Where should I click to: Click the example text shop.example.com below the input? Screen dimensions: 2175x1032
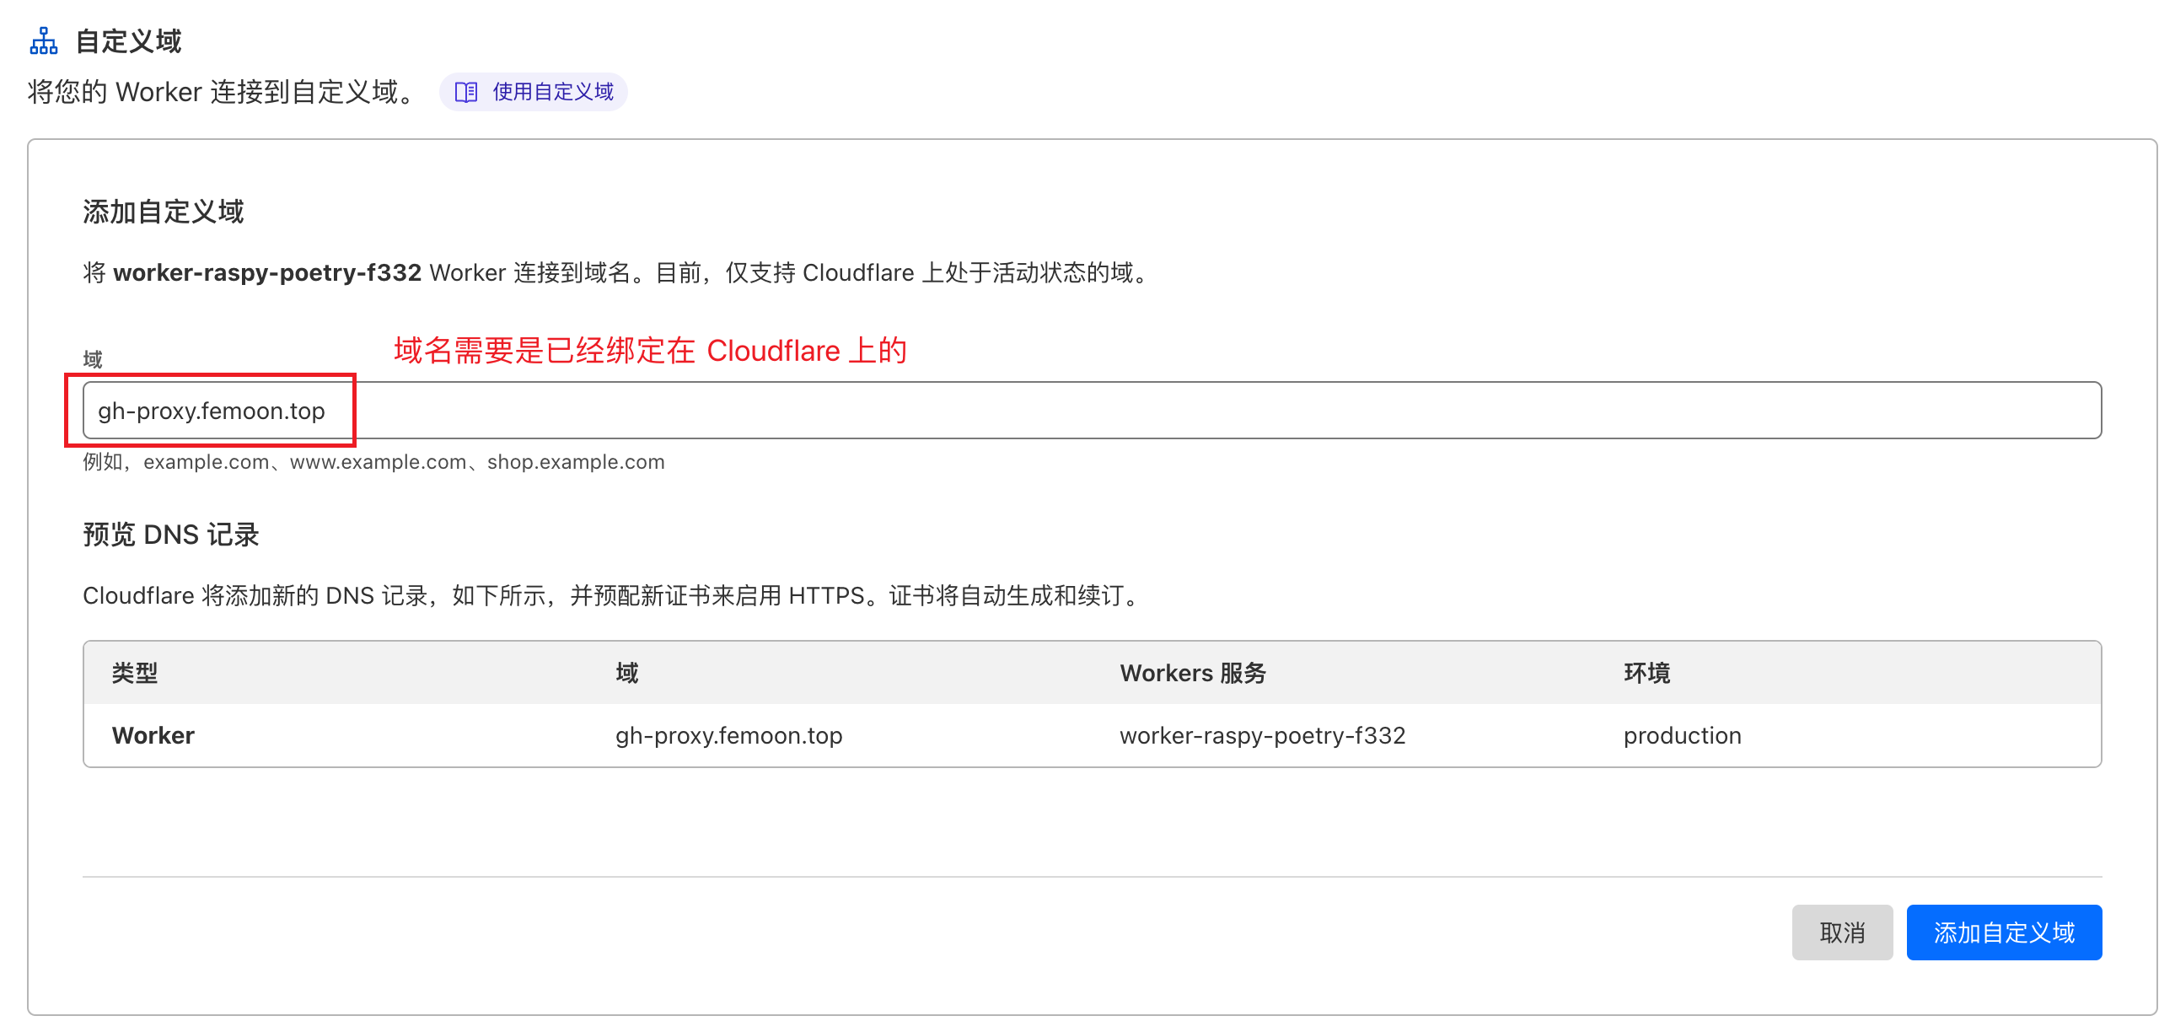tap(575, 462)
